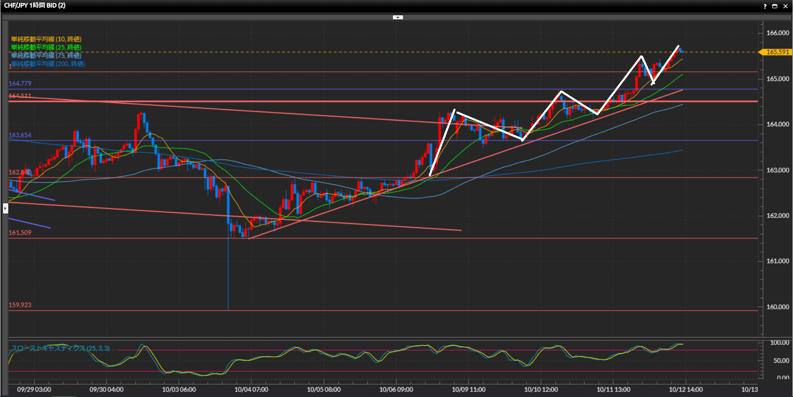The image size is (793, 397).
Task: Click the 単純移動平均線 (75, 終値) indicator label
Action: 46,55
